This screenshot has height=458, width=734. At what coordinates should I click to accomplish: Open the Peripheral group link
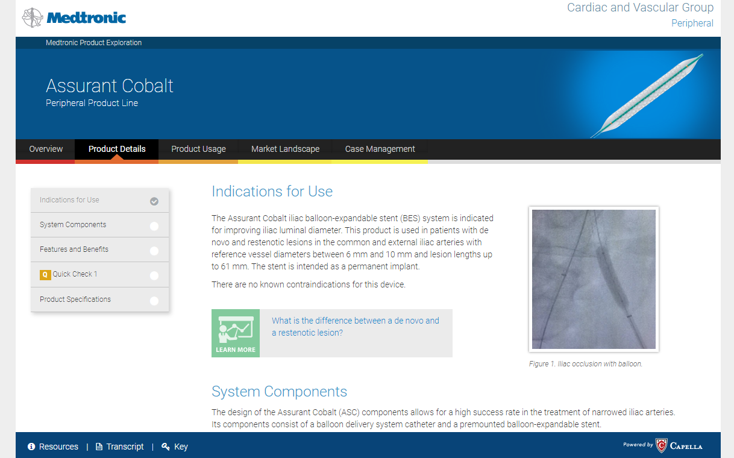pyautogui.click(x=692, y=24)
